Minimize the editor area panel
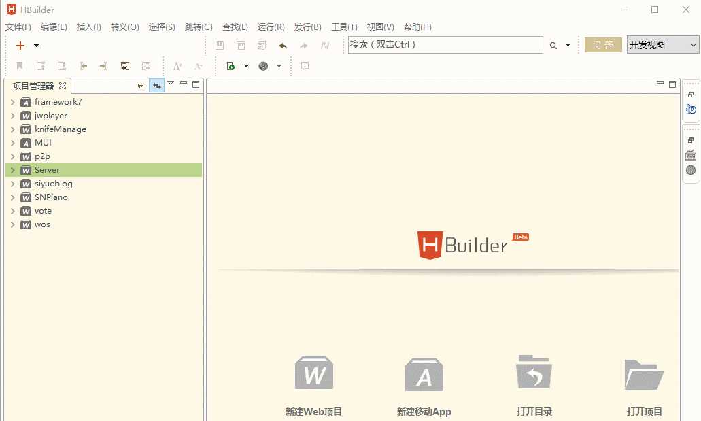The width and height of the screenshot is (701, 421). pyautogui.click(x=660, y=83)
